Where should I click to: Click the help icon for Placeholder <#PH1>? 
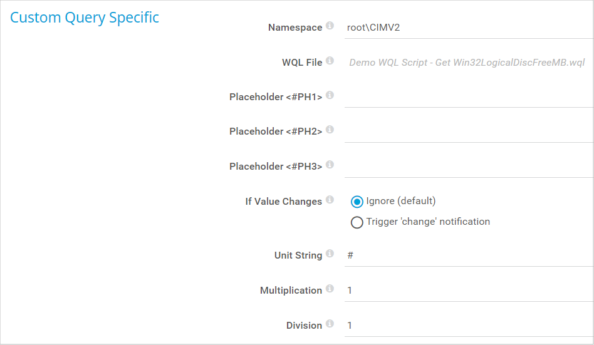point(330,96)
